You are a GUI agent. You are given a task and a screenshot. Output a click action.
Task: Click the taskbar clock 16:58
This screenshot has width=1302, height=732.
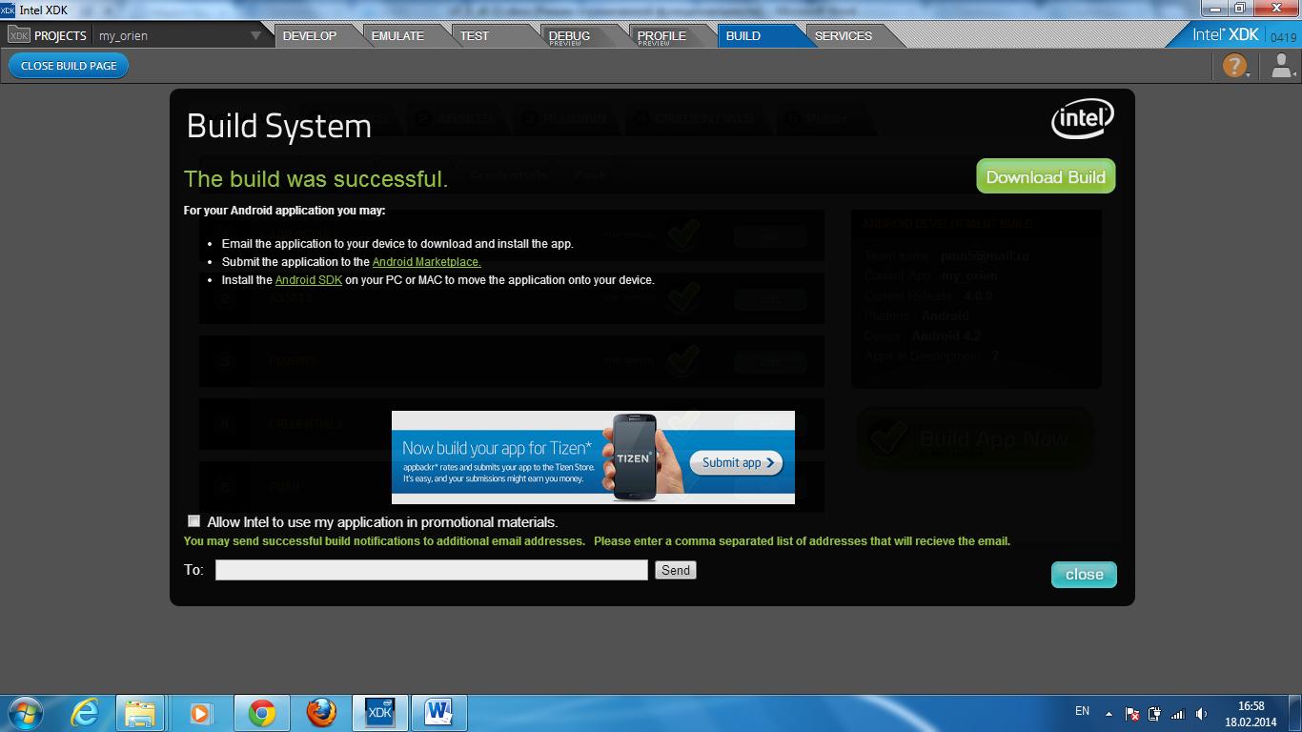tap(1251, 714)
